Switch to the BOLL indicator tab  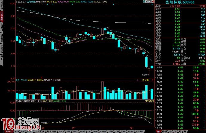30,132
